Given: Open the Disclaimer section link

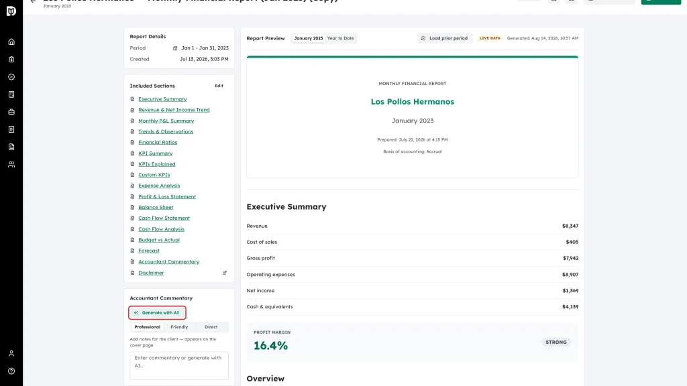Looking at the screenshot, I should pyautogui.click(x=151, y=273).
